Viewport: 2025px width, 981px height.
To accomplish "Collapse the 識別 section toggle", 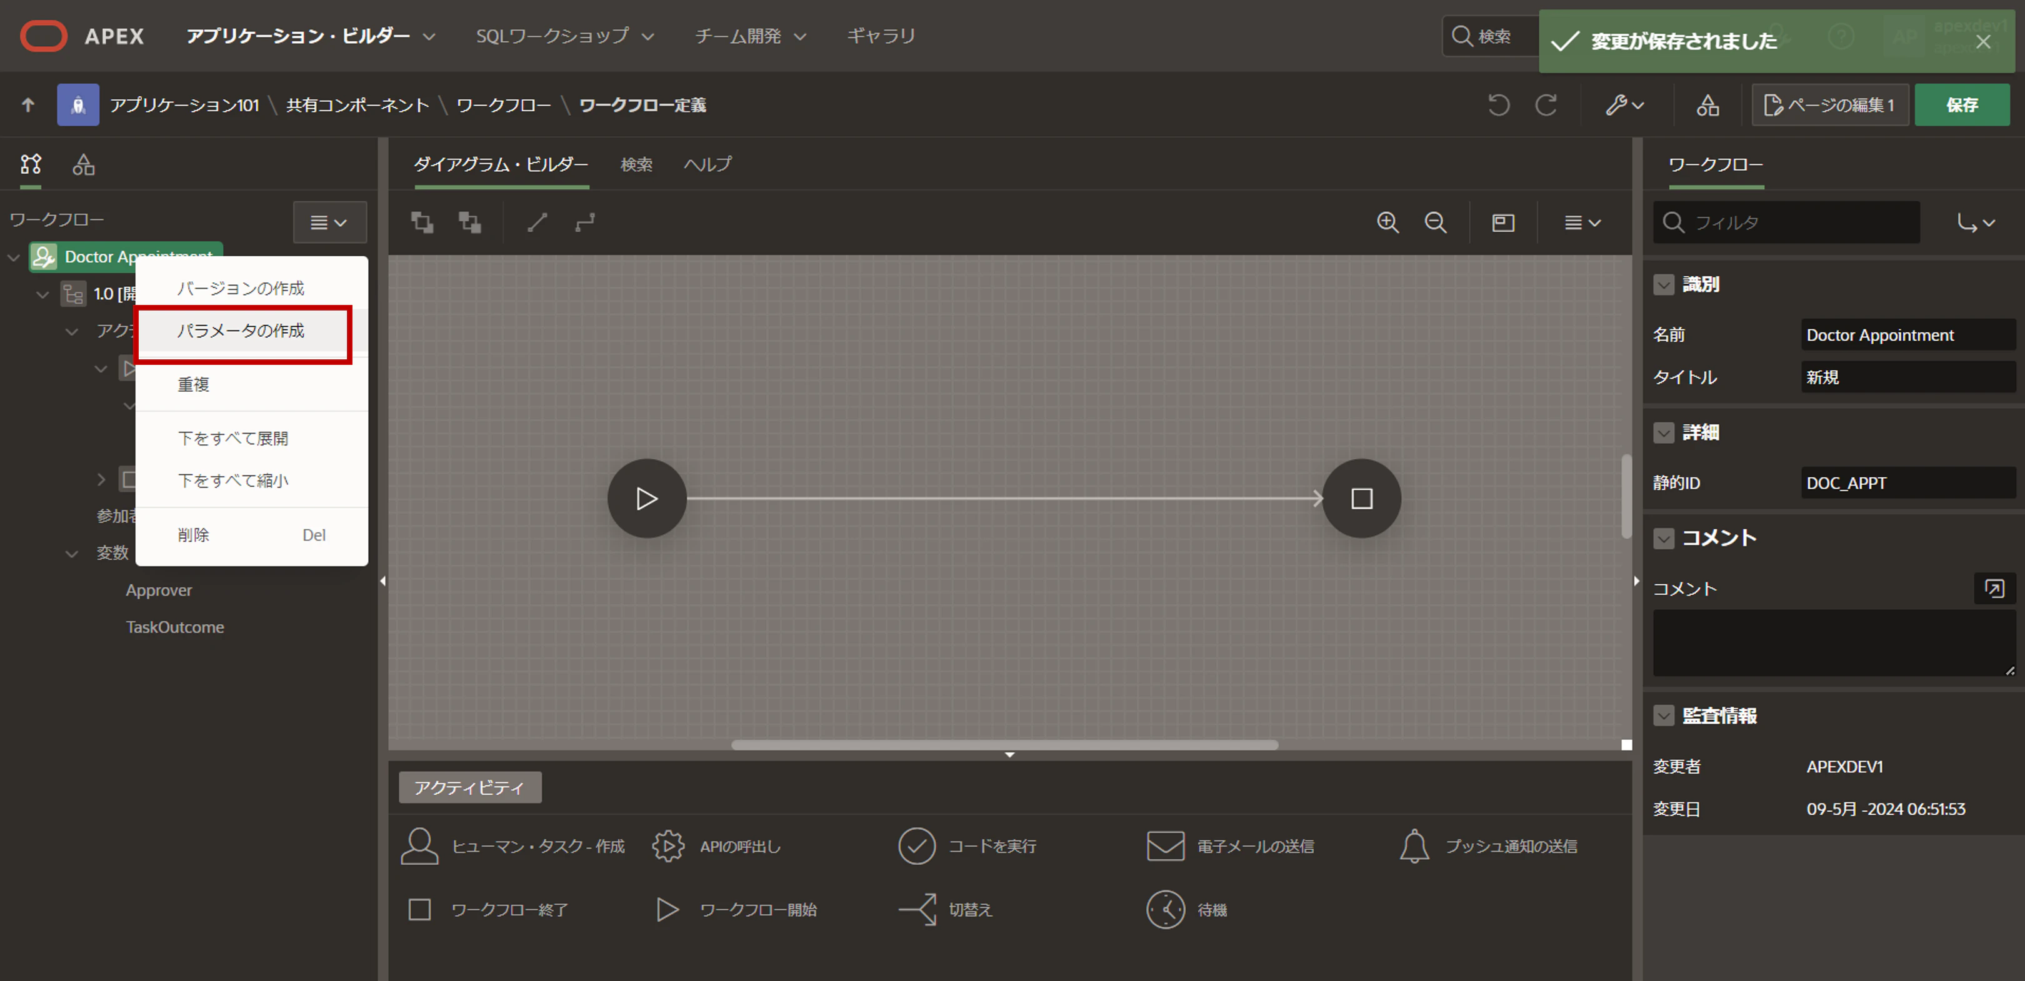I will click(x=1663, y=284).
